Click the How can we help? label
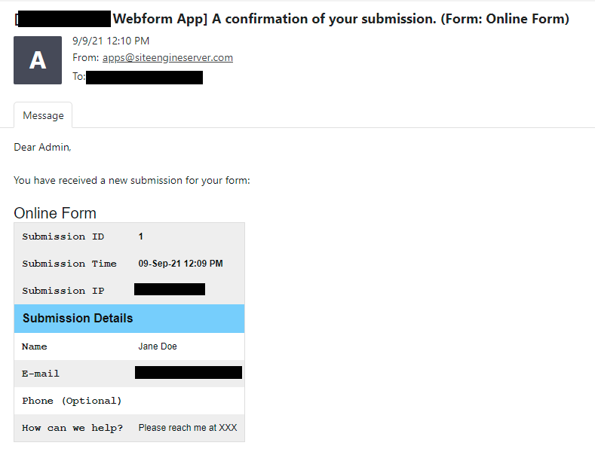 [72, 428]
